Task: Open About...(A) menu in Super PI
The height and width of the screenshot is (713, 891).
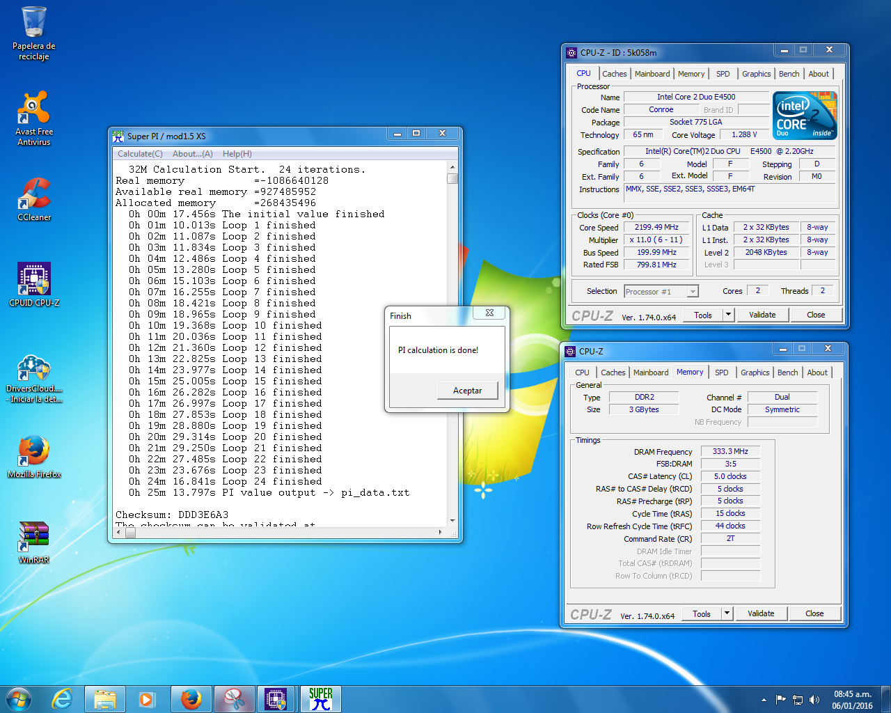Action: 193,154
